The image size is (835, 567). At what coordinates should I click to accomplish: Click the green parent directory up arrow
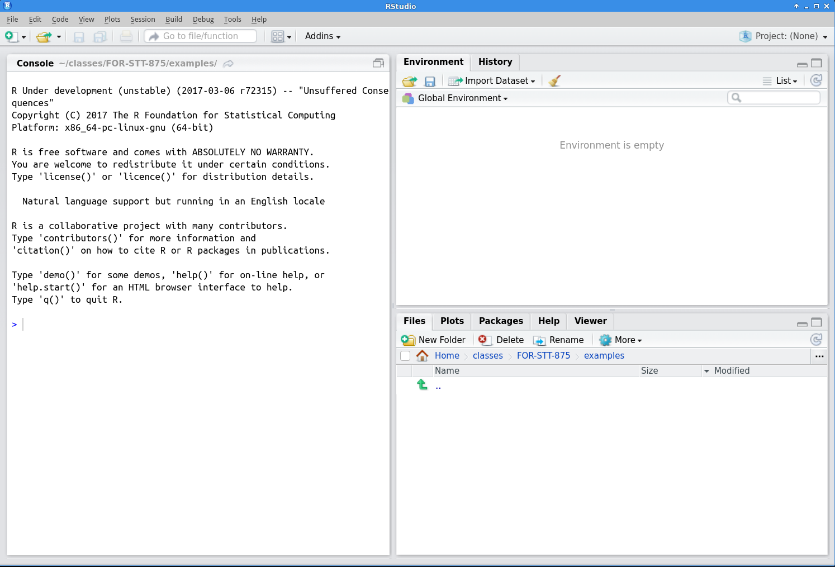[x=422, y=384]
